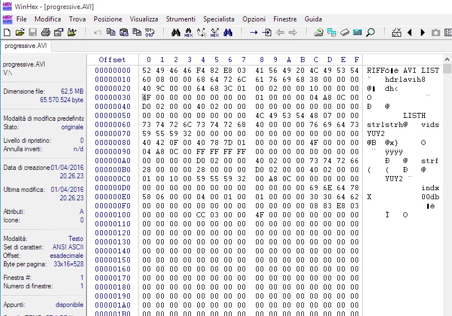Open the Trova menu
The height and width of the screenshot is (316, 452).
(x=77, y=19)
